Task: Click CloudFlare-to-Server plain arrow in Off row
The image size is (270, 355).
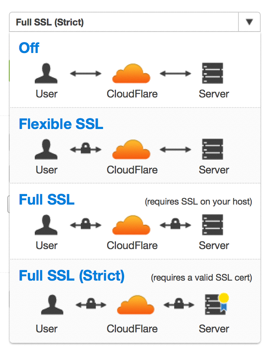Action: (175, 73)
